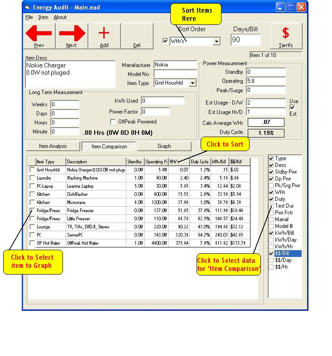This screenshot has height=356, width=332.
Task: Open the Item Type Gnrl Houshld dropdown
Action: point(192,83)
